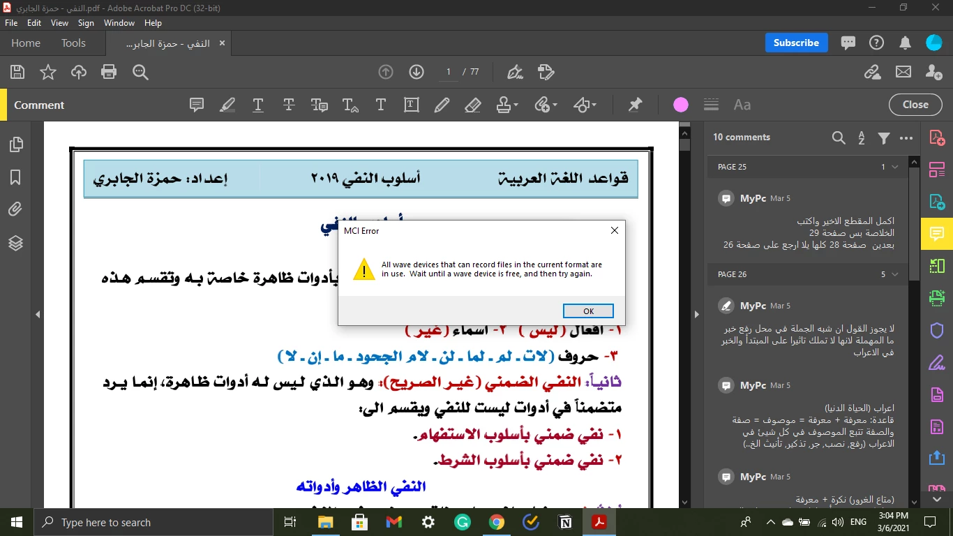Screen dimensions: 953x536
Task: Select the Underline text tool
Action: (x=258, y=105)
